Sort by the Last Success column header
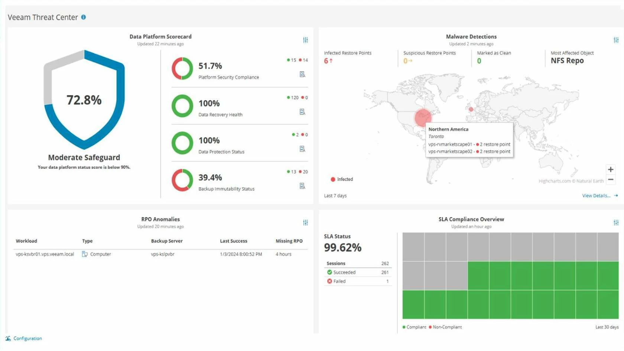Screen dimensions: 624x351 coord(233,241)
